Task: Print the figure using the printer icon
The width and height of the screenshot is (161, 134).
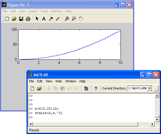Action: 28,19
